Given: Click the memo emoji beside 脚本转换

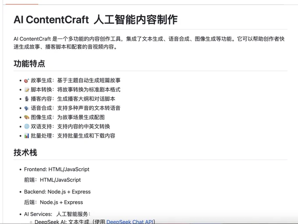Looking at the screenshot, I should (x=27, y=90).
